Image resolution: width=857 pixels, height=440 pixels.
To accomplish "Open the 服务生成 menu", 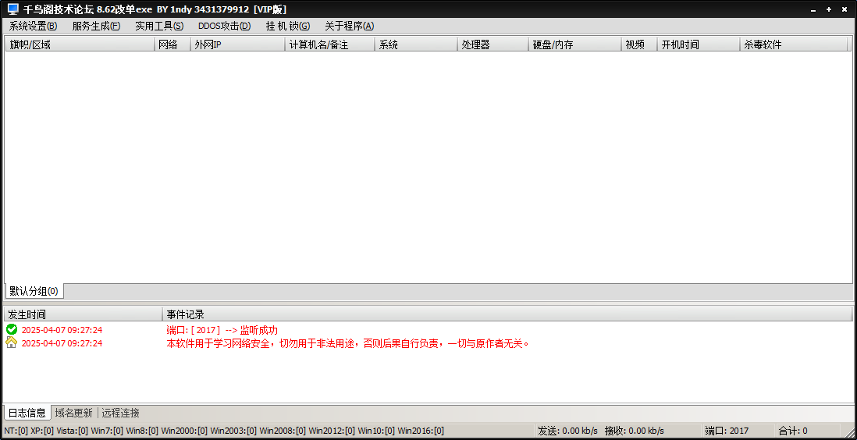I will [96, 26].
